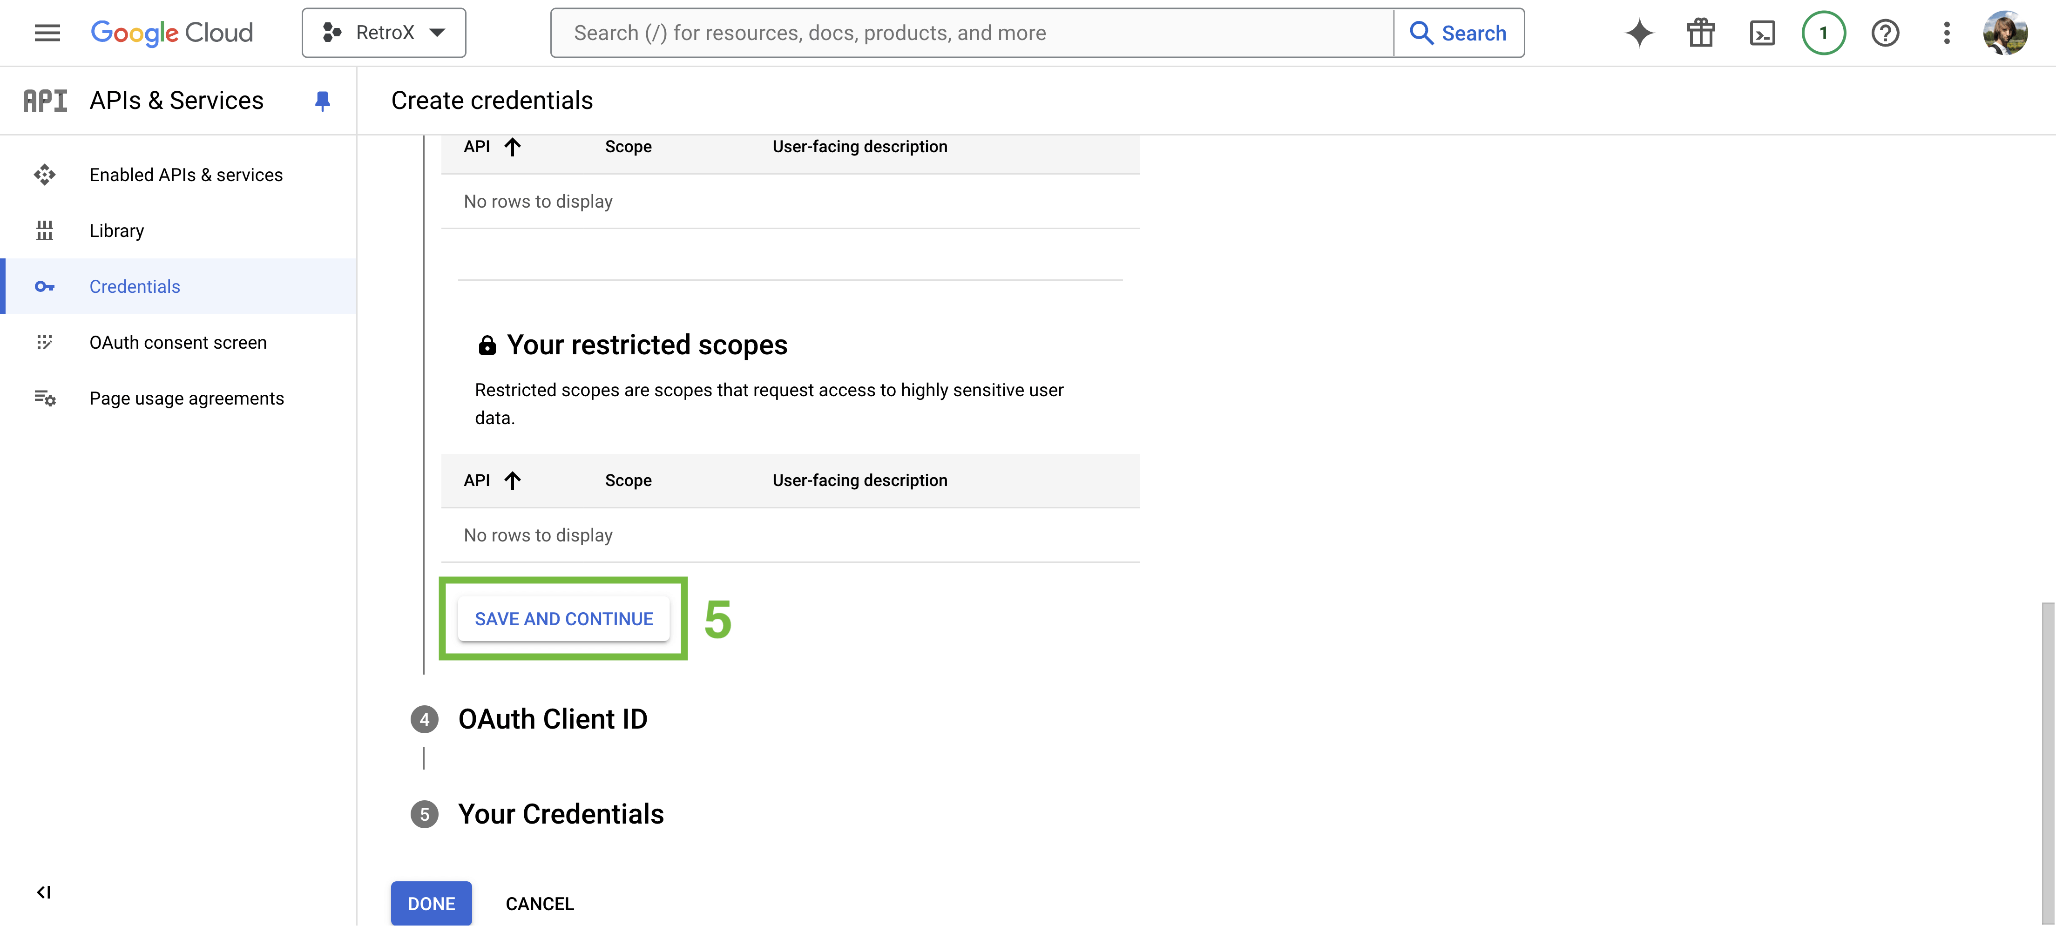This screenshot has height=926, width=2056.
Task: Open the three-dot settings menu
Action: click(1947, 33)
